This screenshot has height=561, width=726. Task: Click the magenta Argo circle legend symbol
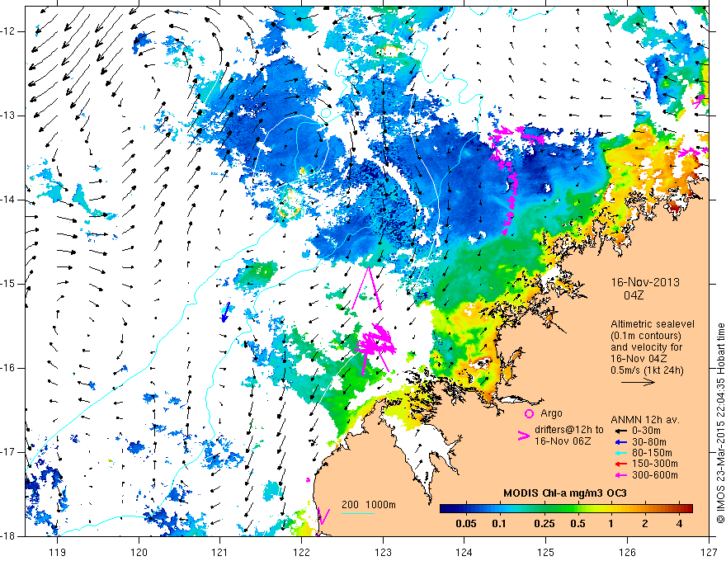pyautogui.click(x=529, y=414)
